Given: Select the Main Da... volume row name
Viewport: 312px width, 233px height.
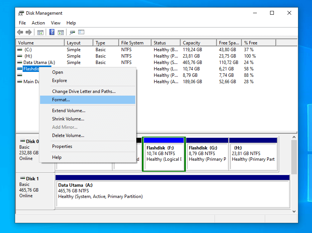Looking at the screenshot, I should 31,82.
